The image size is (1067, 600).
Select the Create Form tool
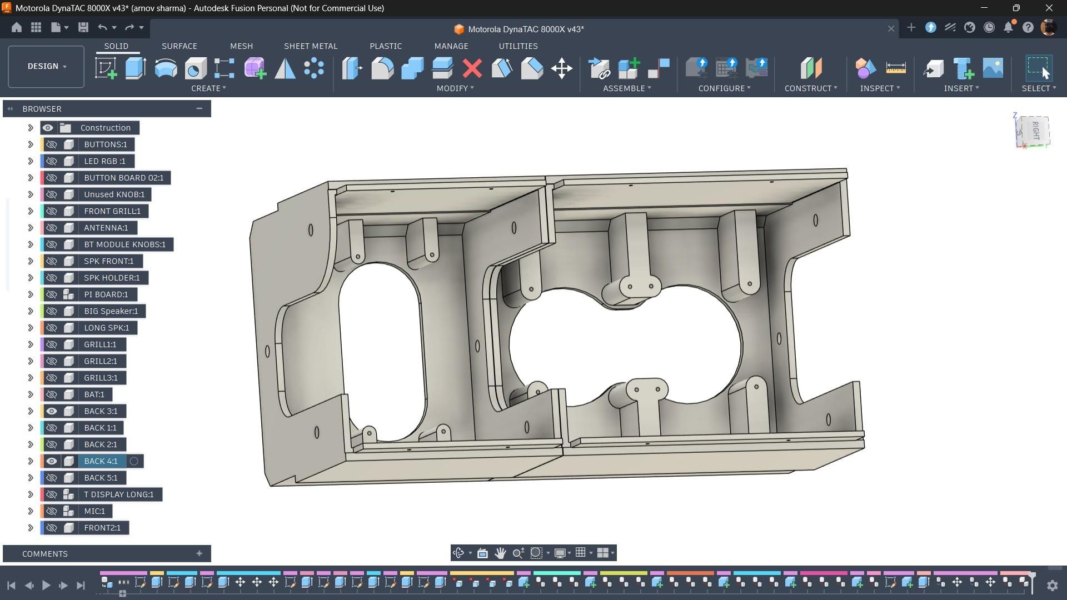point(255,68)
